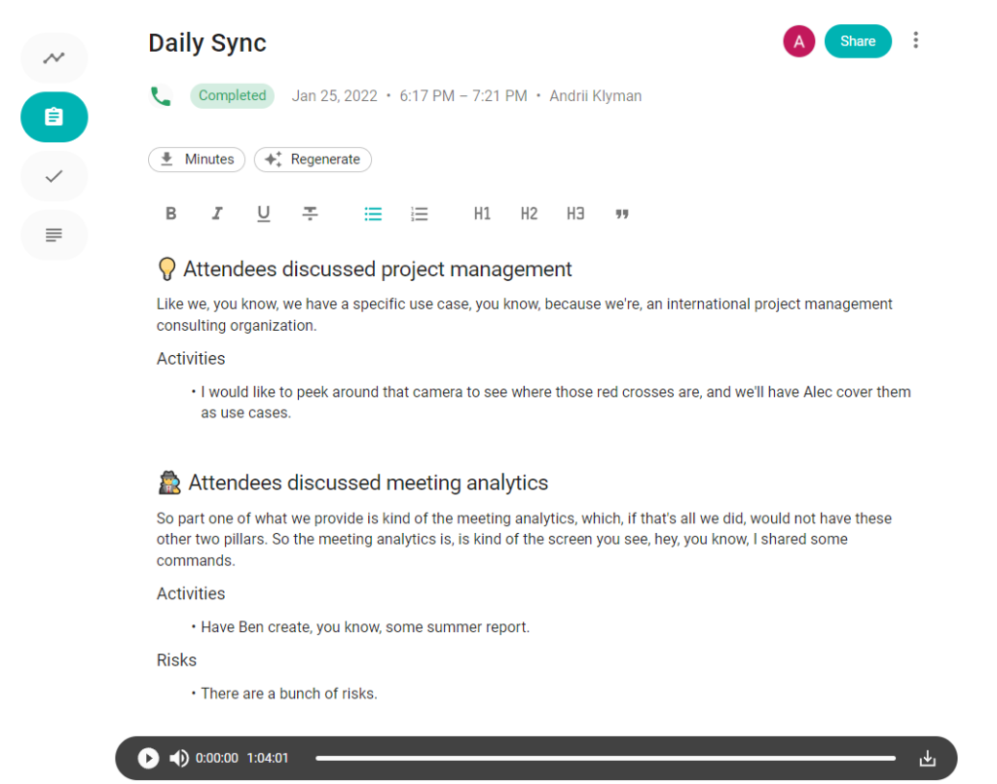Click the Regenerate summary button

coord(313,160)
